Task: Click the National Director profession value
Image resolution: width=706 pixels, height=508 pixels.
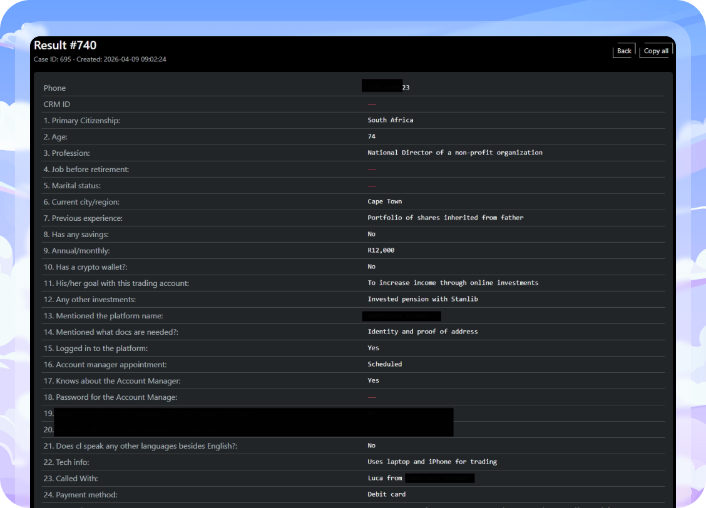Action: [x=455, y=153]
